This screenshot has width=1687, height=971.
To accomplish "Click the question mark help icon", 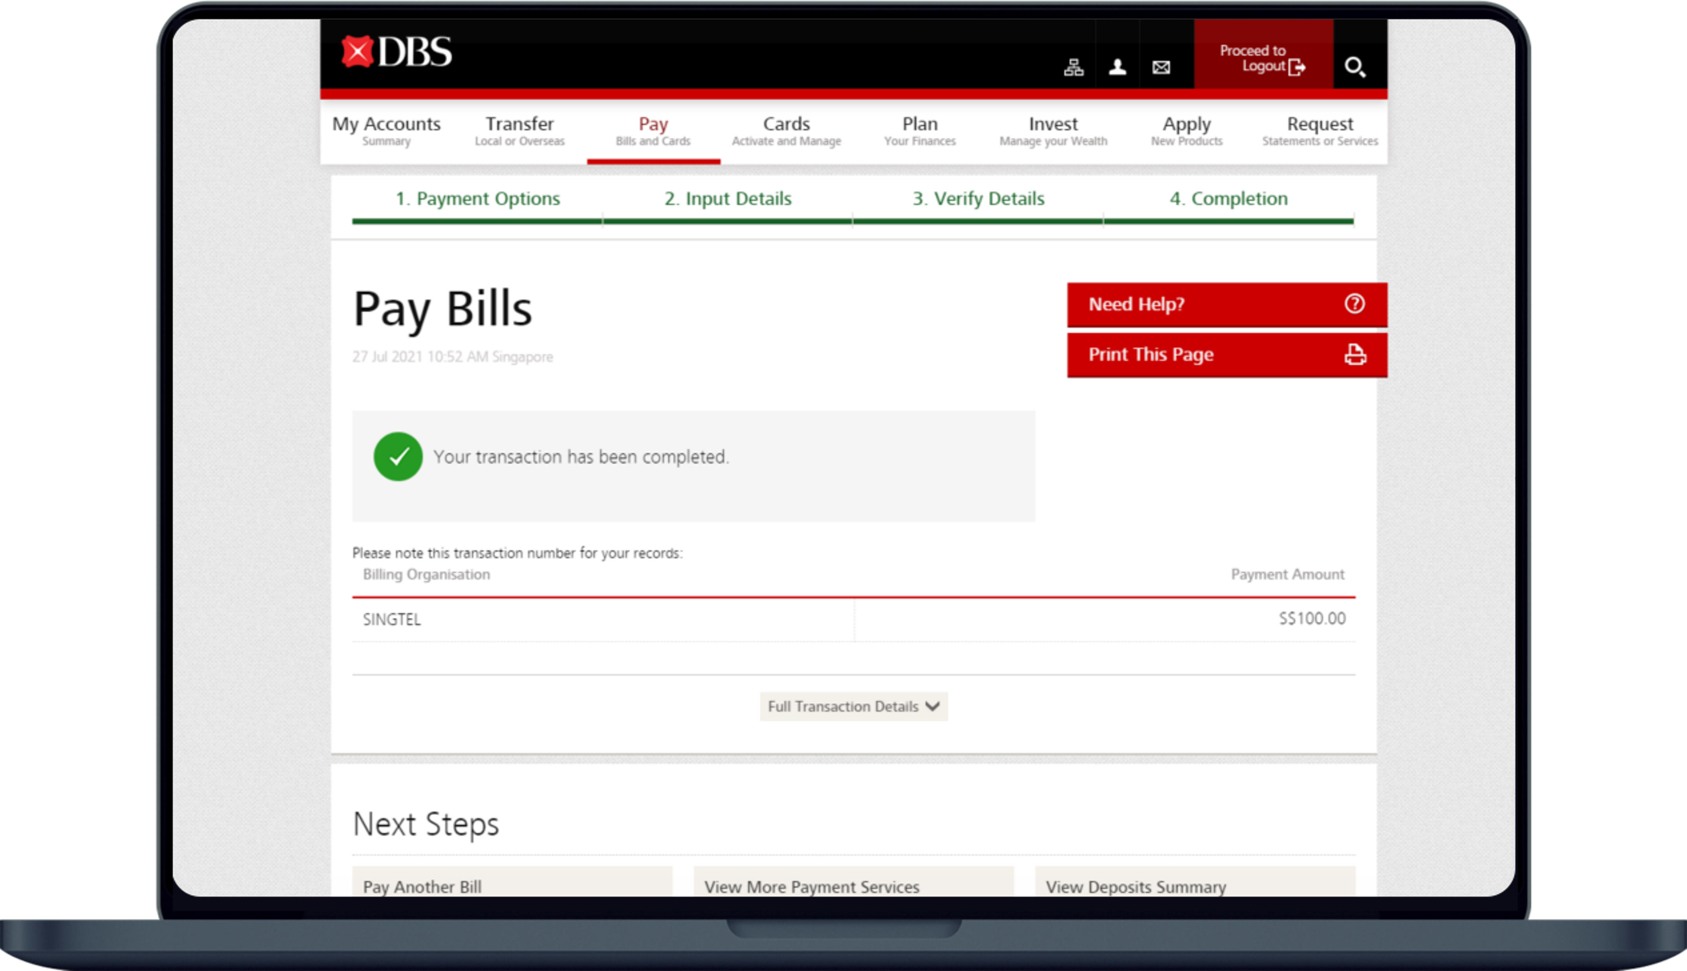I will tap(1354, 304).
